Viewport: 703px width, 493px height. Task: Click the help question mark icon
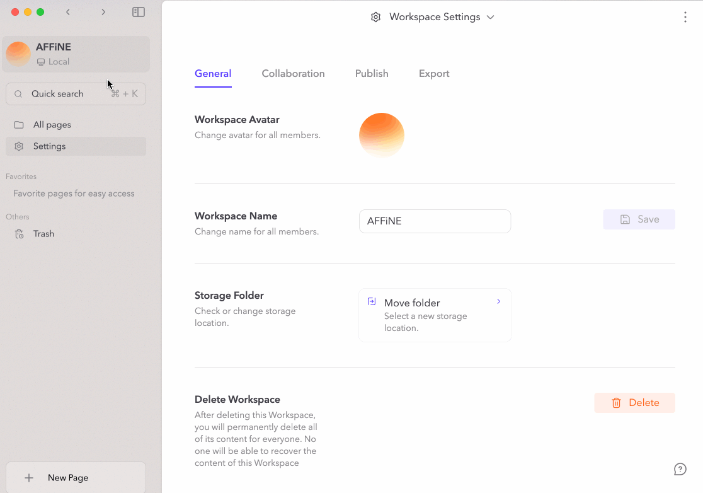[680, 469]
